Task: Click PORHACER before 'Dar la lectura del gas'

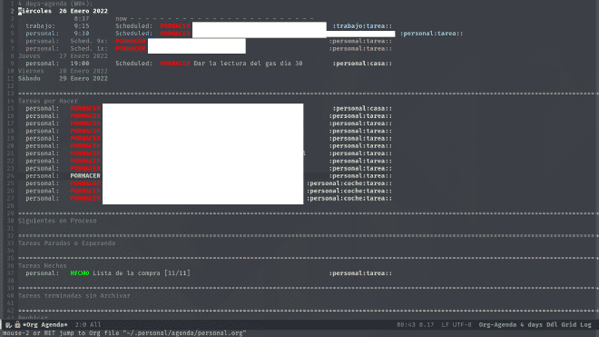Action: 175,64
